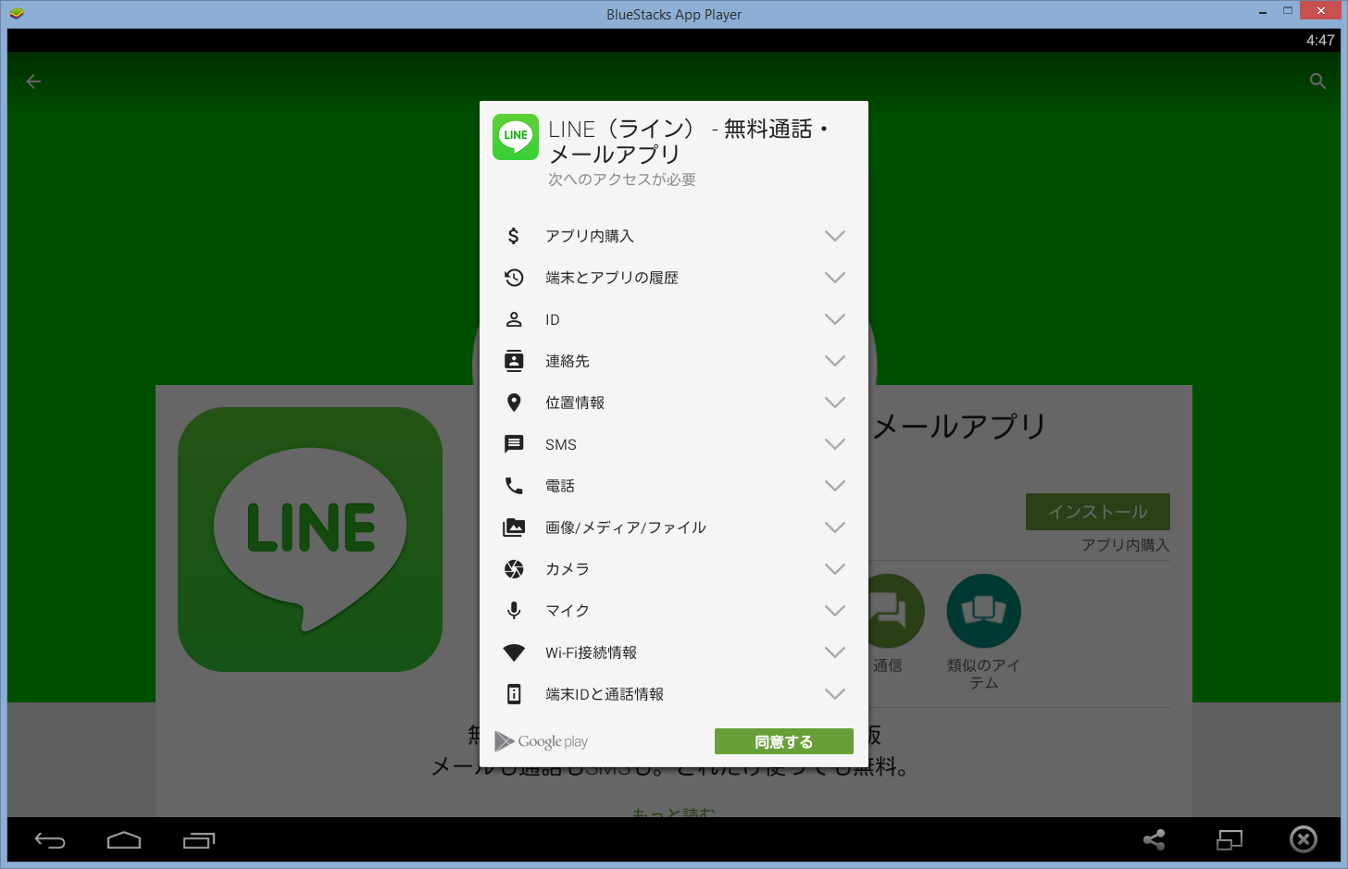Click the Wi-Fi接続情報 label
1348x869 pixels.
592,652
